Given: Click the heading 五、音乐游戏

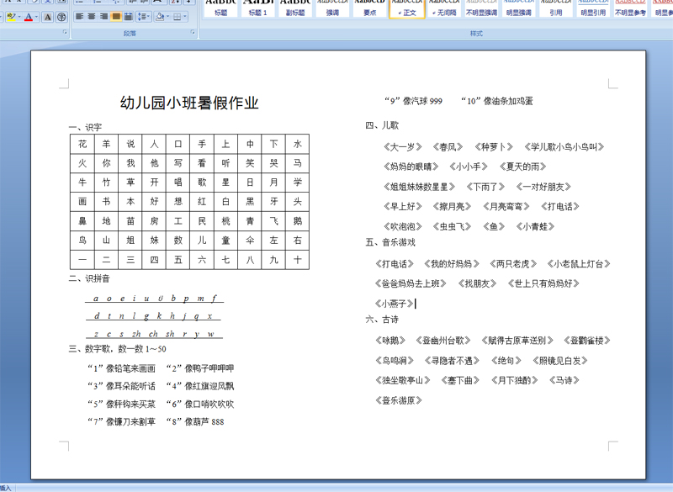Looking at the screenshot, I should click(390, 242).
